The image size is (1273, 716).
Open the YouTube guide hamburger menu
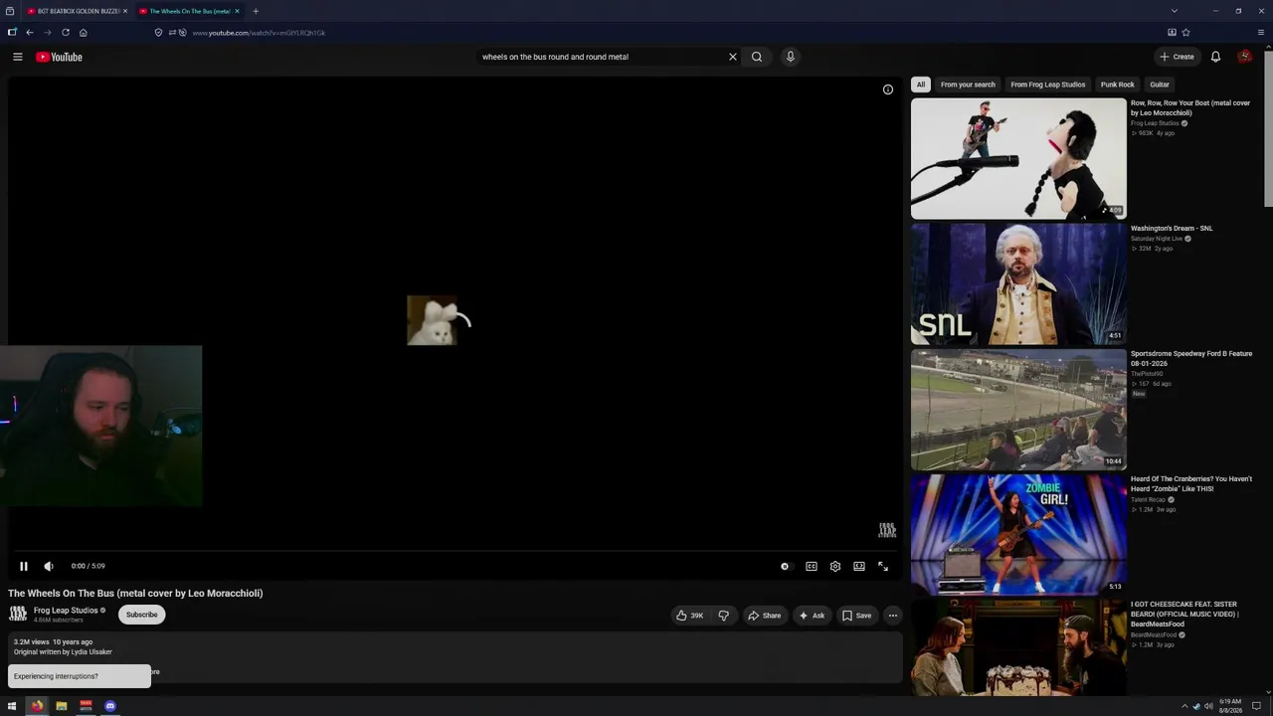pos(18,57)
